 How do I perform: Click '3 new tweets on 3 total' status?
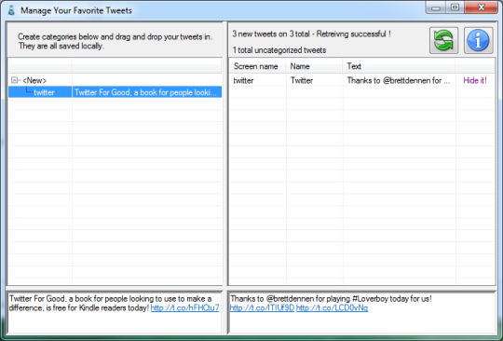coord(311,34)
